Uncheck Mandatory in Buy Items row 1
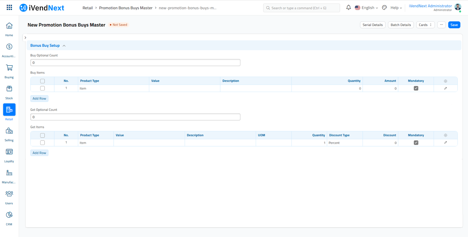The image size is (468, 237). 416,88
